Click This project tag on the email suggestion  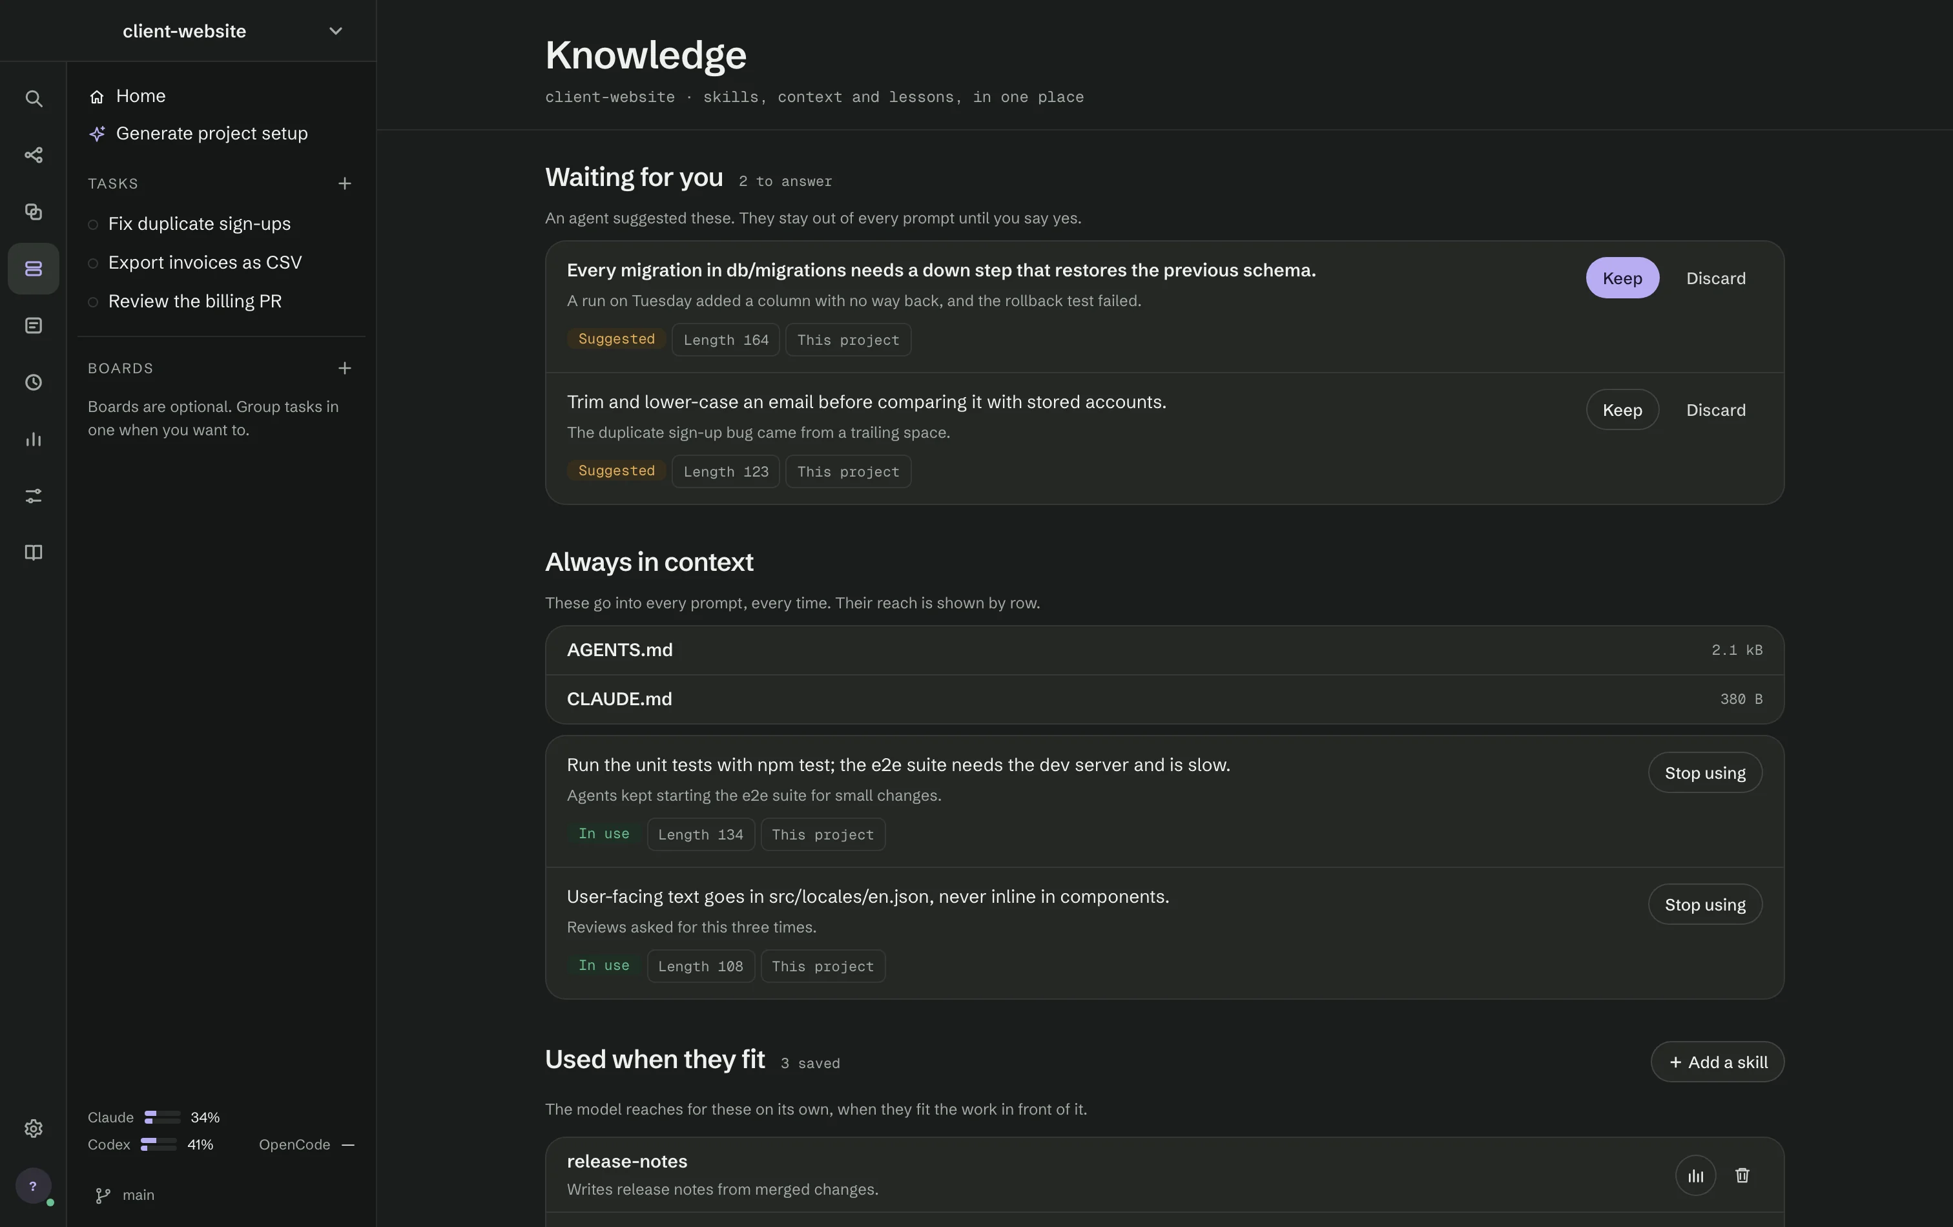(847, 471)
